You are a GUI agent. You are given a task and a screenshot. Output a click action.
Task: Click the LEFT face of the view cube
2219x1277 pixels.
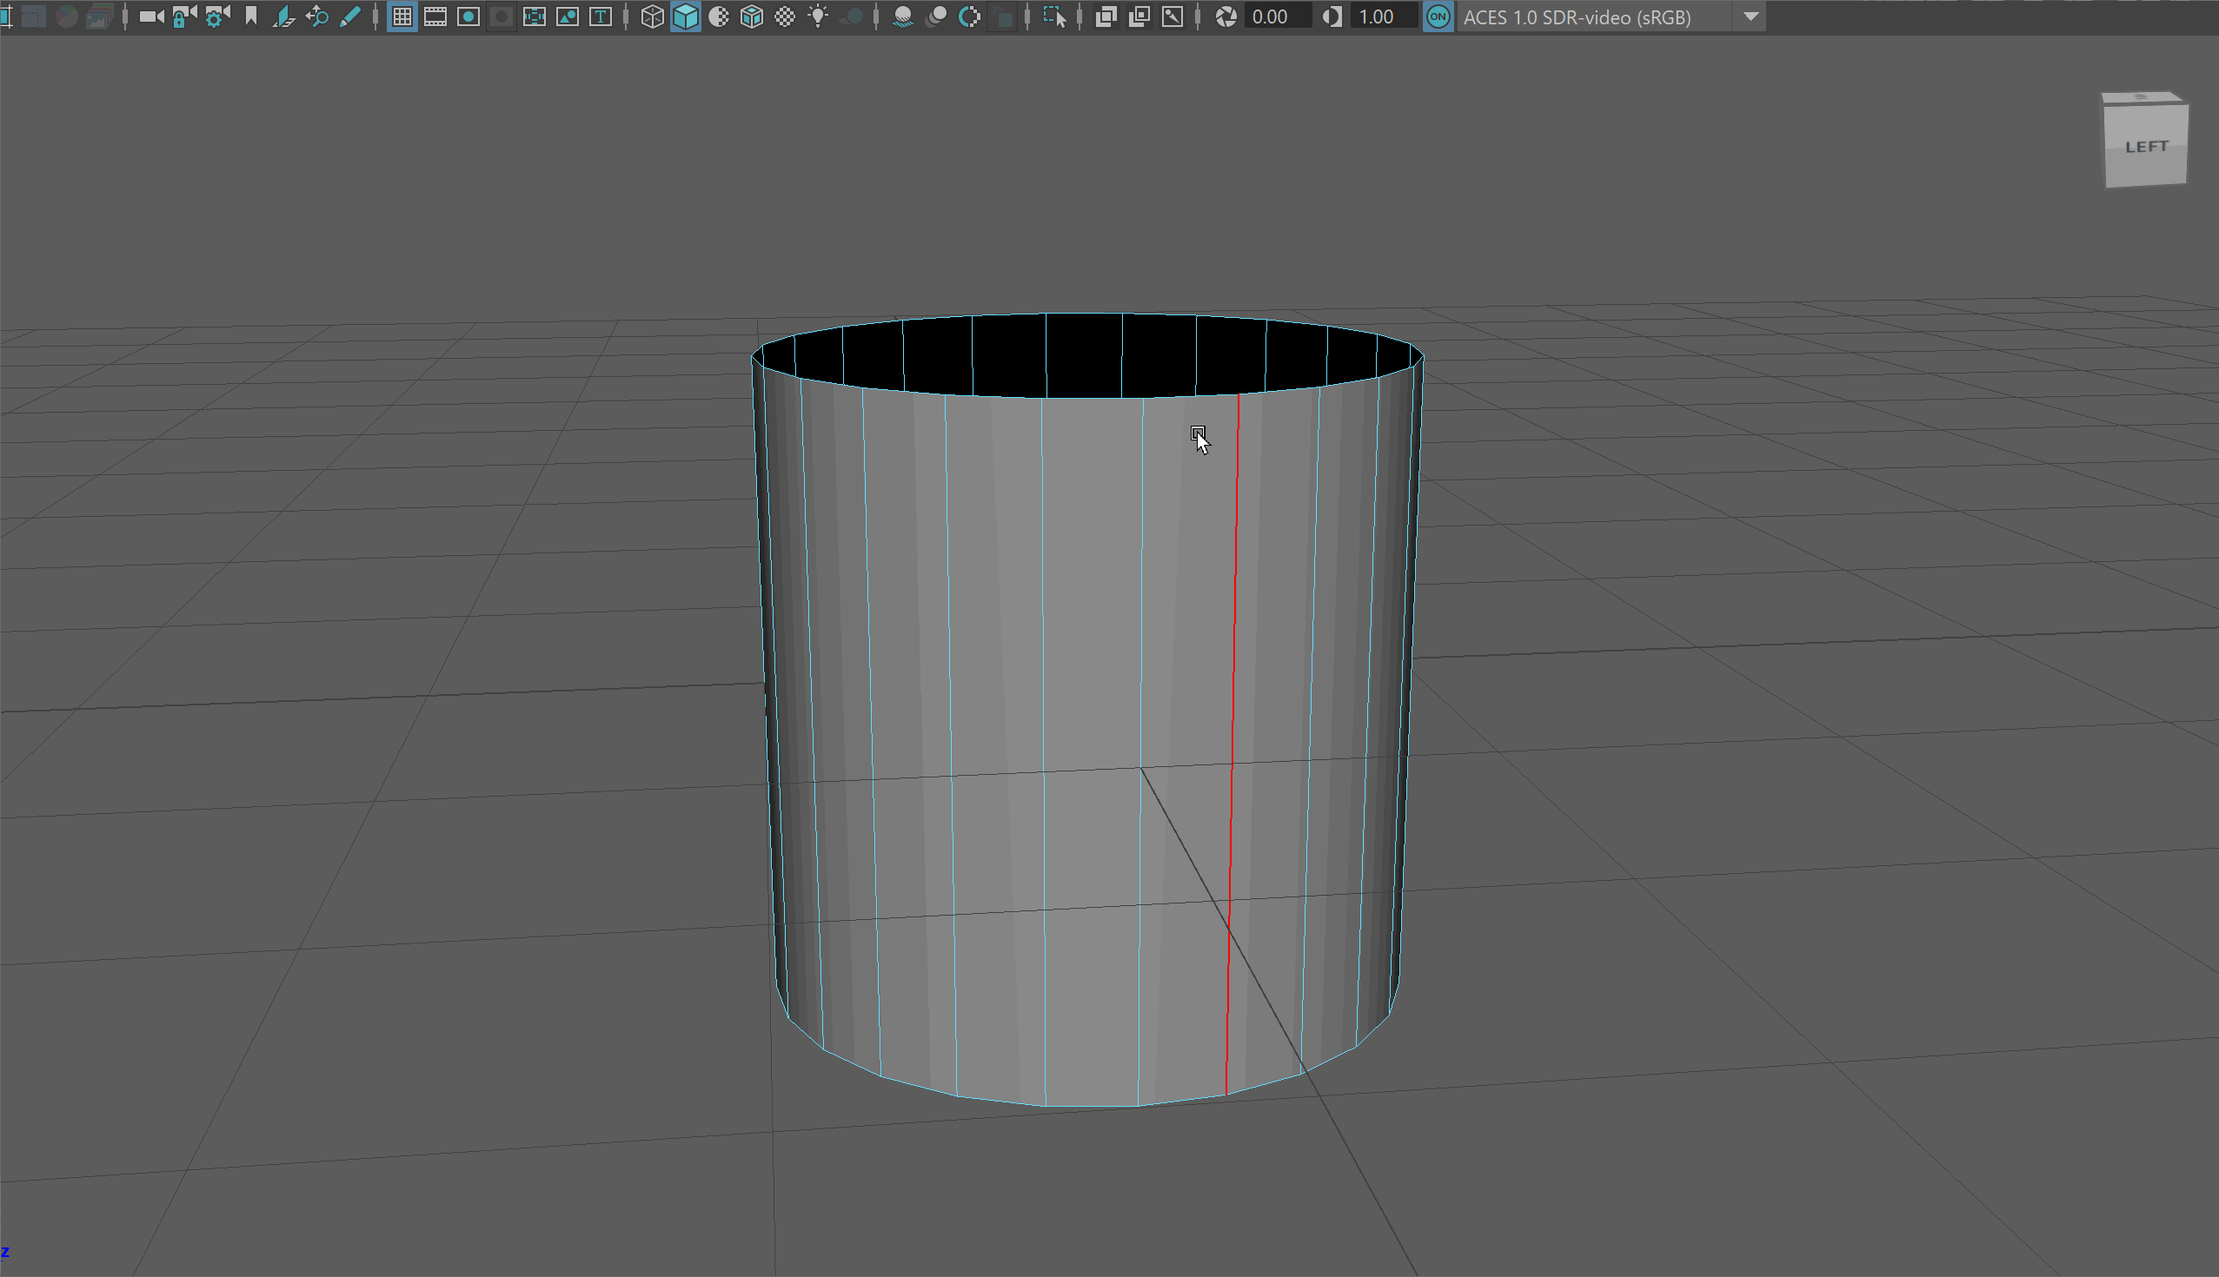point(2145,148)
